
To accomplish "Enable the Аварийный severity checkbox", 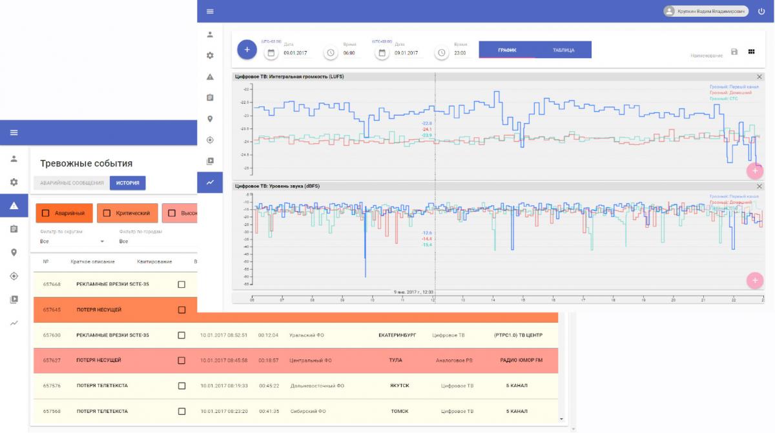I will pyautogui.click(x=46, y=213).
